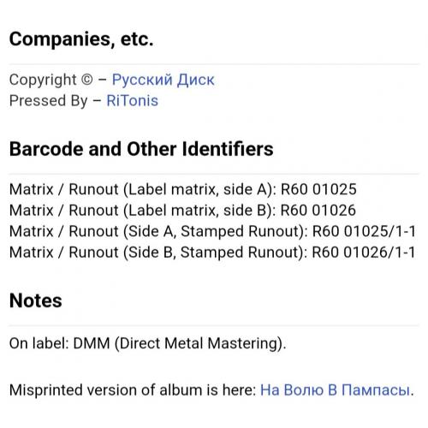Click the R60 01025/1-1 runout value
This screenshot has width=428, height=428.
click(x=365, y=231)
